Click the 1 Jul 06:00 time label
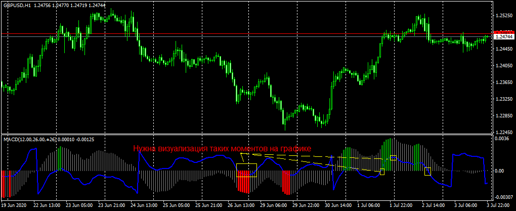This screenshot has width=516, height=211. tap(369, 205)
